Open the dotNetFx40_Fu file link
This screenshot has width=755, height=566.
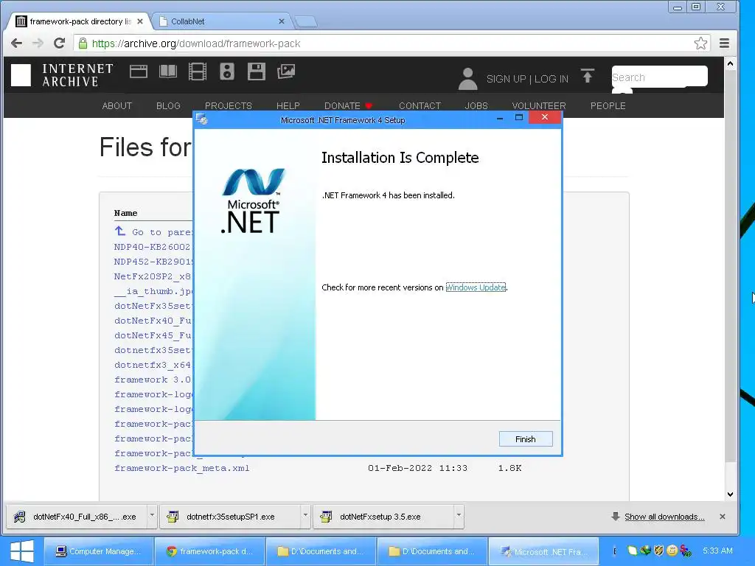pyautogui.click(x=153, y=321)
